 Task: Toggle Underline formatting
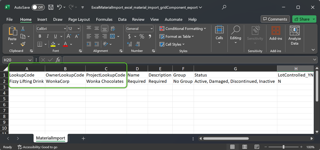(x=55, y=36)
